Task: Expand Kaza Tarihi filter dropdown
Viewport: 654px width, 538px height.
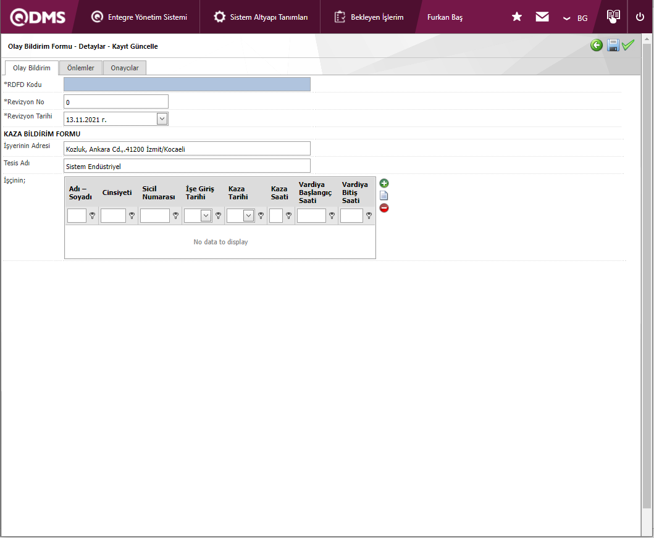Action: tap(248, 215)
